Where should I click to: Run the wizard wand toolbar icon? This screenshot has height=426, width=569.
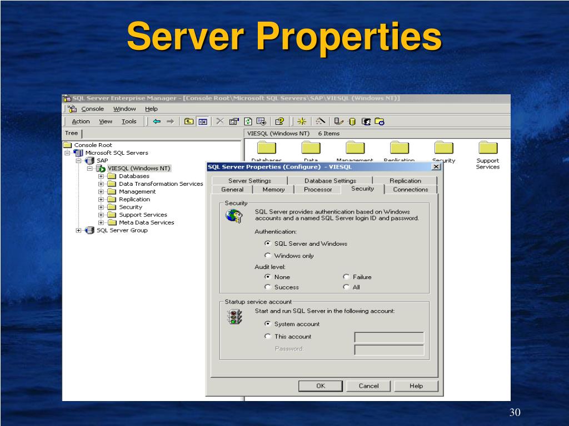click(x=320, y=121)
